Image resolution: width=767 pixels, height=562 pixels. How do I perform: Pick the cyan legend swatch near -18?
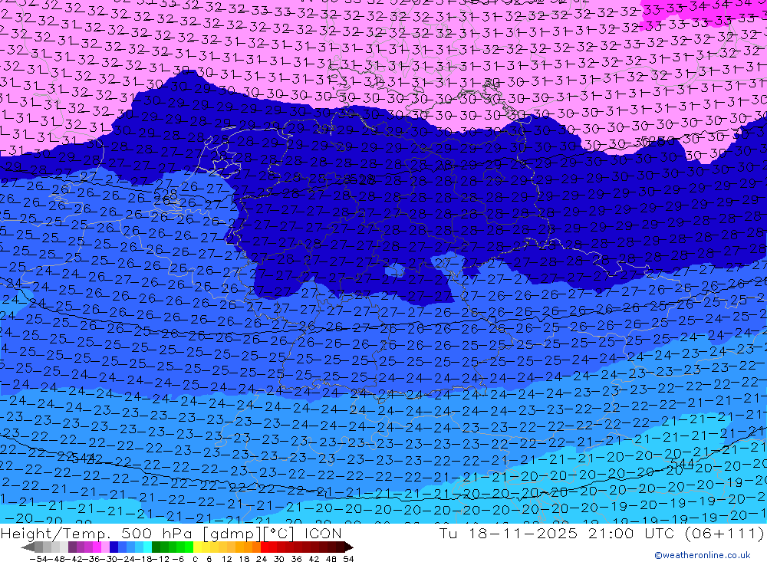(x=147, y=547)
